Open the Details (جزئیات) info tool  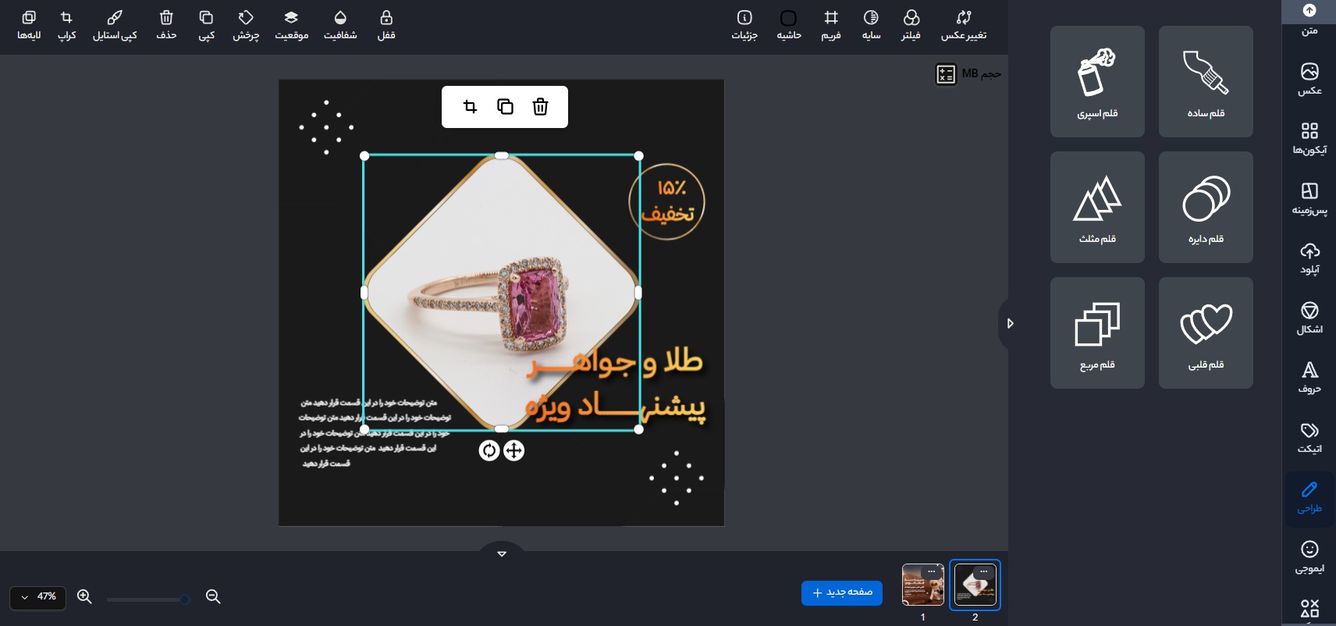pos(744,25)
